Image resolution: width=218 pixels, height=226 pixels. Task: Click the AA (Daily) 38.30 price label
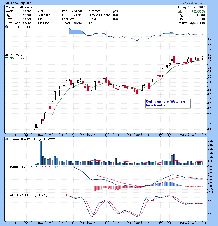[x=21, y=55]
